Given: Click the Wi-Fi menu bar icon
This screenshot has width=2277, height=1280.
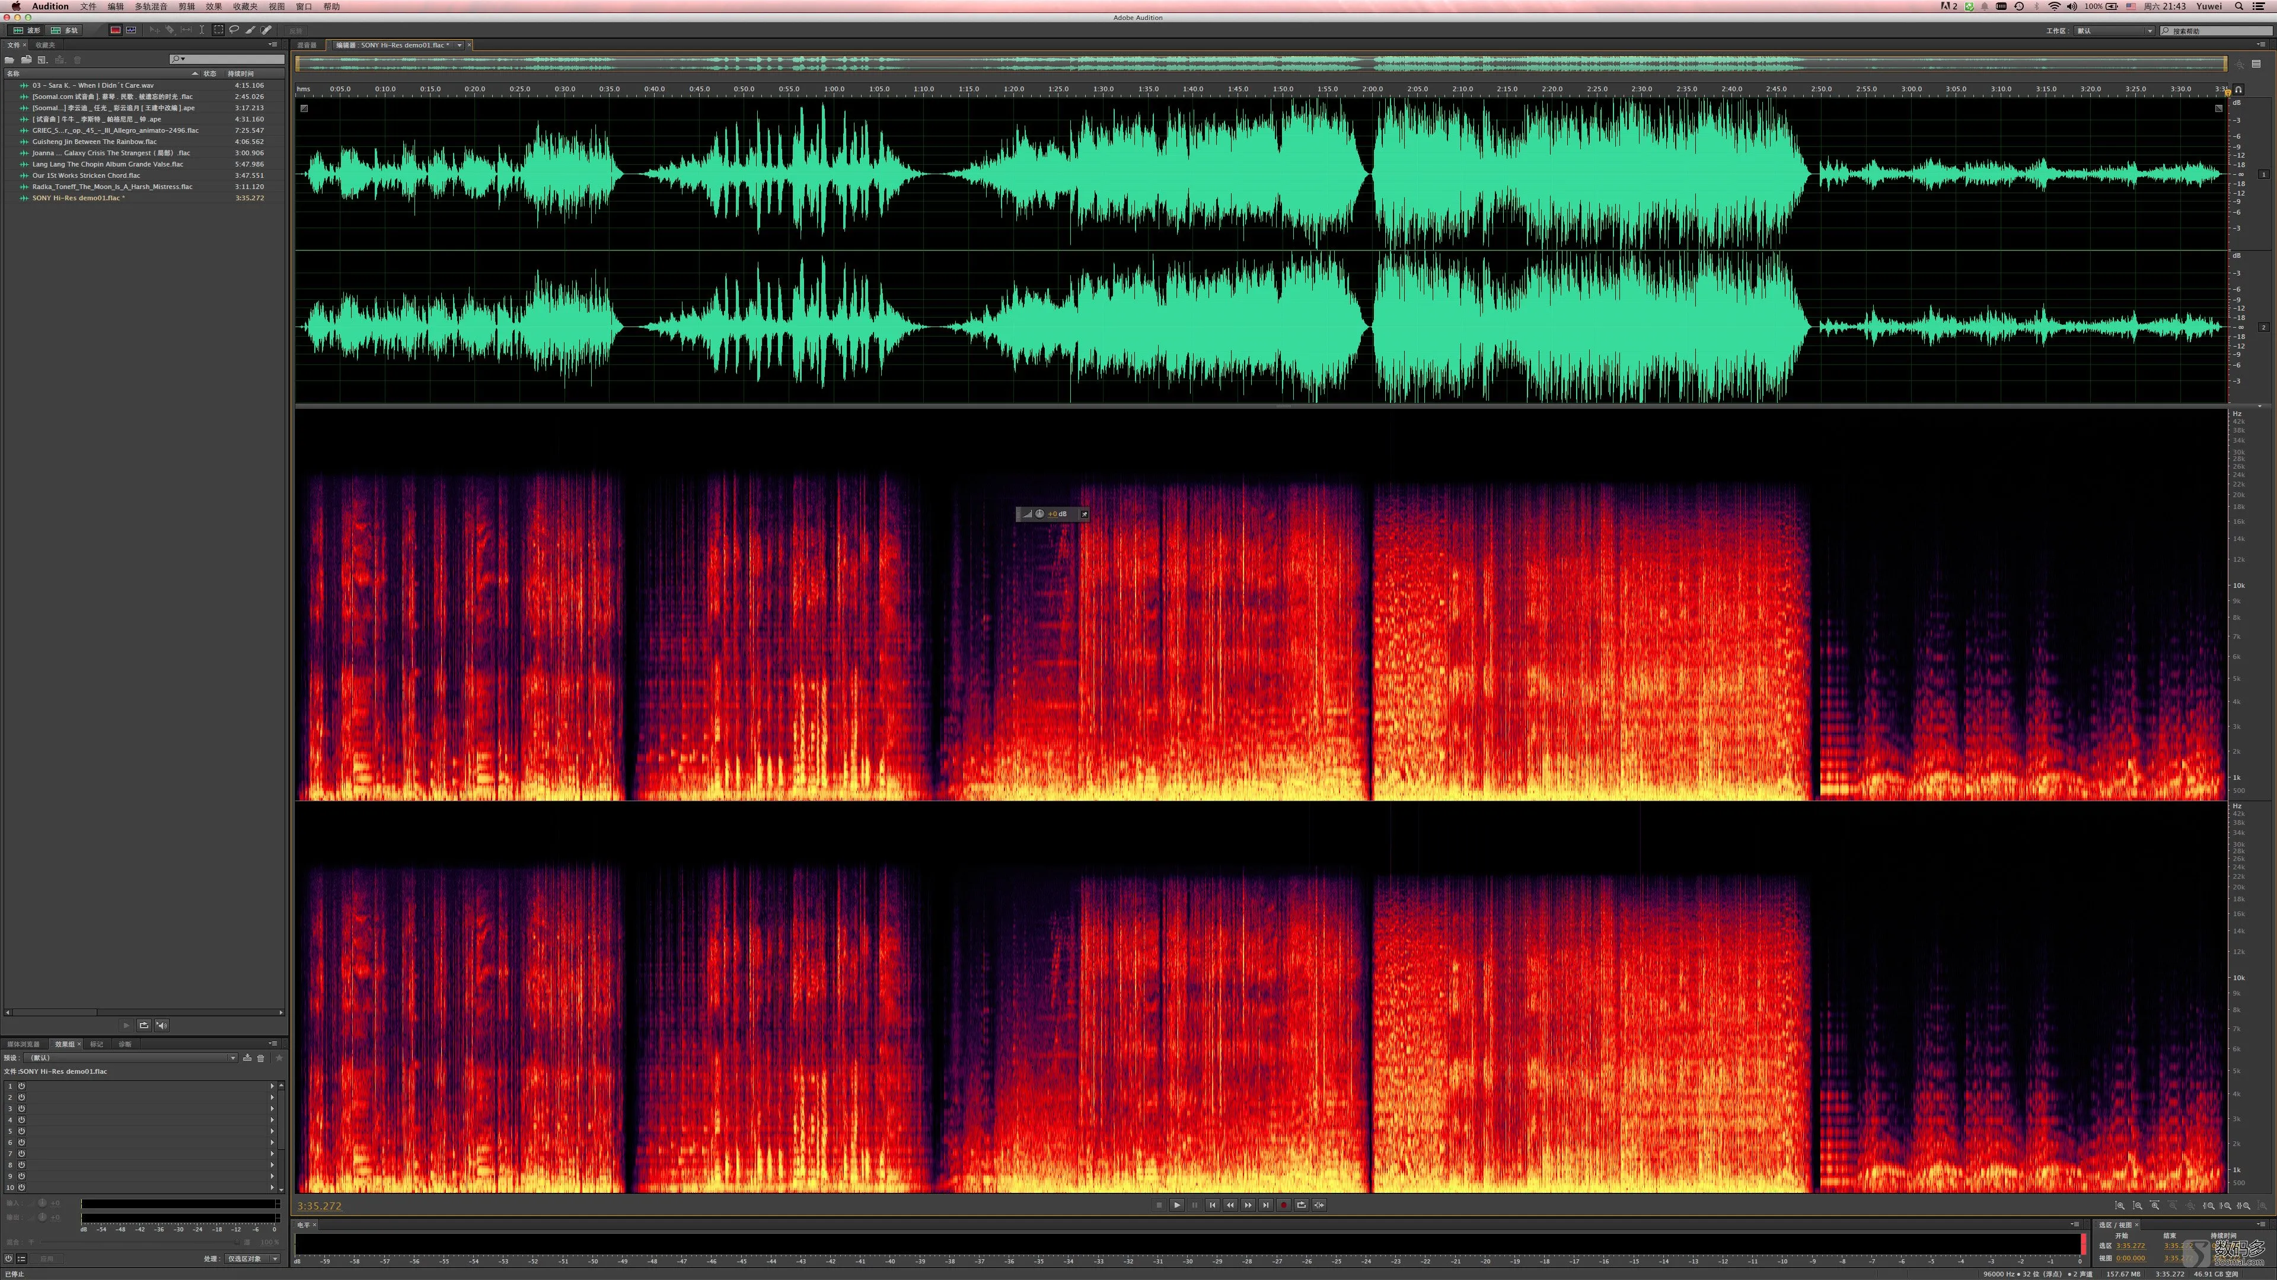Looking at the screenshot, I should 2054,6.
